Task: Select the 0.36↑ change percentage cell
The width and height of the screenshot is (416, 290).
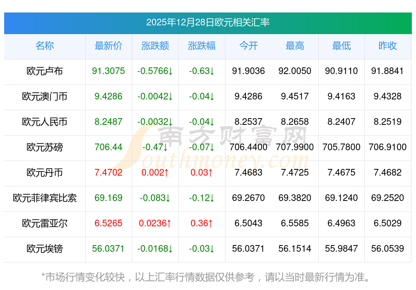Action: click(x=202, y=223)
